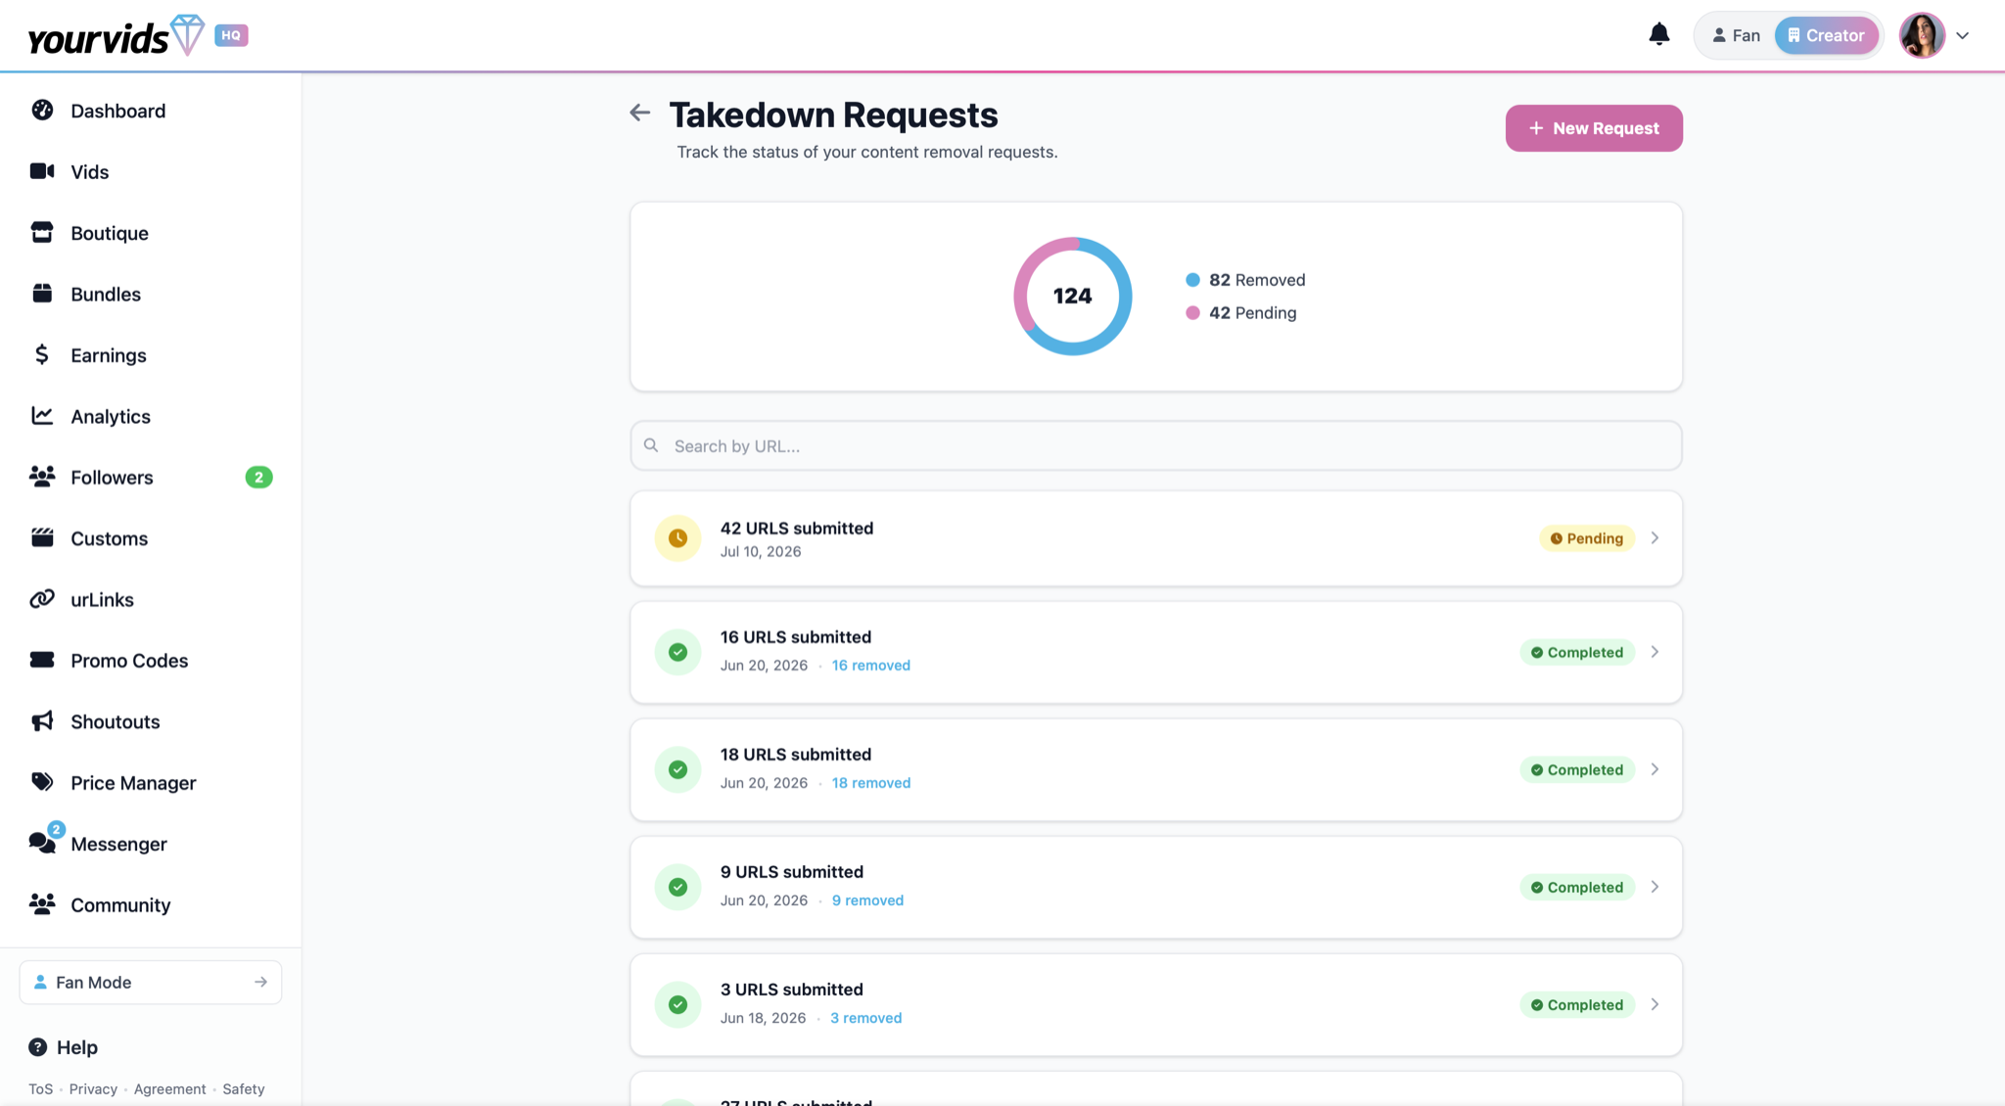The height and width of the screenshot is (1106, 2005).
Task: Open notifications bell
Action: [x=1658, y=35]
